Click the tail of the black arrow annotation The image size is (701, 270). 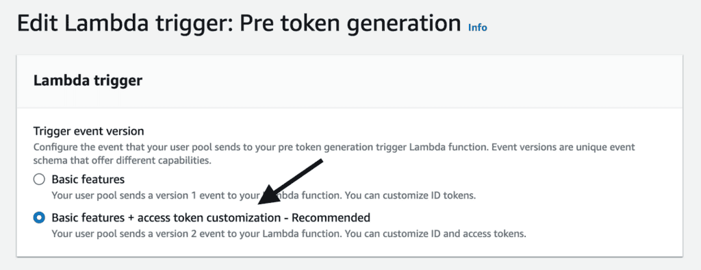click(319, 161)
